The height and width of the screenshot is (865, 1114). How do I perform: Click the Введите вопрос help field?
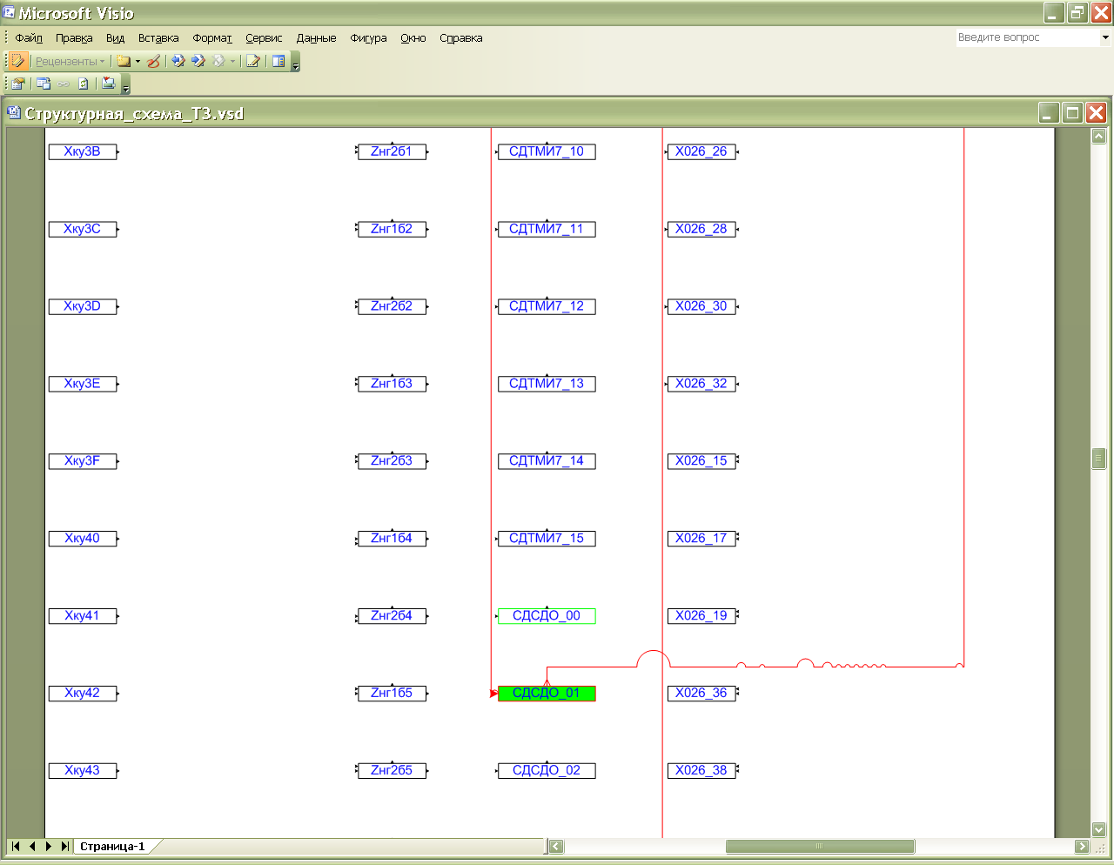pos(1027,37)
